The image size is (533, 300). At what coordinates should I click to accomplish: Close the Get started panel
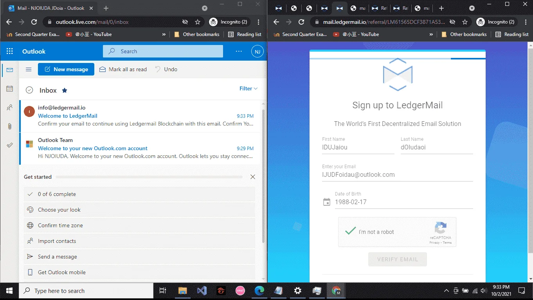253,177
